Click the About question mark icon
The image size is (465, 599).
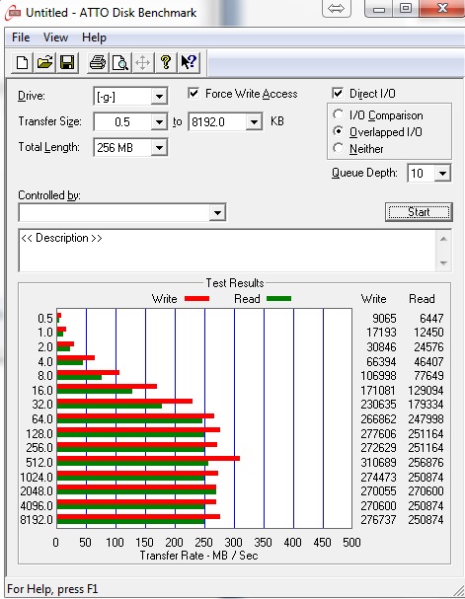166,62
